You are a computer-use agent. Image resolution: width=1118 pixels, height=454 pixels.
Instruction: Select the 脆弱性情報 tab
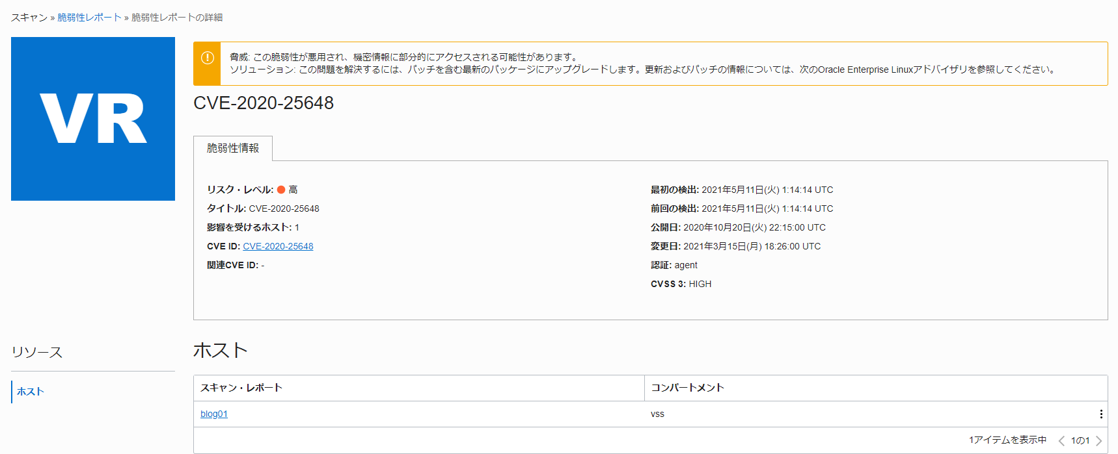click(233, 148)
